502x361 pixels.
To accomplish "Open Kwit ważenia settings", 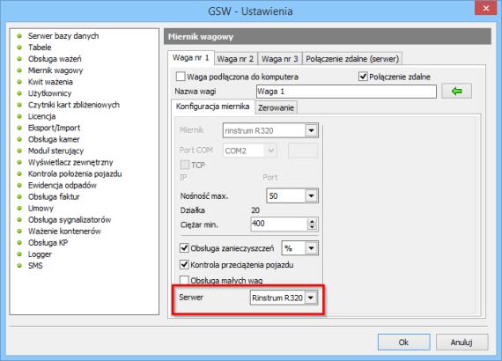I will tap(50, 82).
